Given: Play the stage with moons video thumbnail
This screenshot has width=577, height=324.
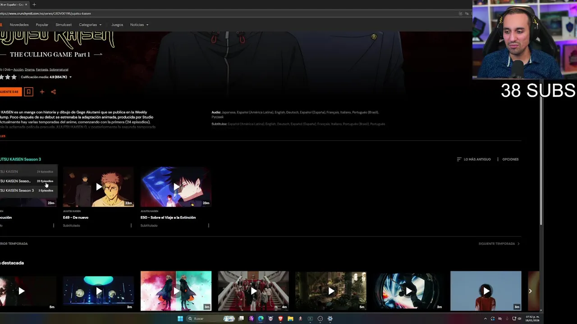Looking at the screenshot, I should (x=98, y=291).
